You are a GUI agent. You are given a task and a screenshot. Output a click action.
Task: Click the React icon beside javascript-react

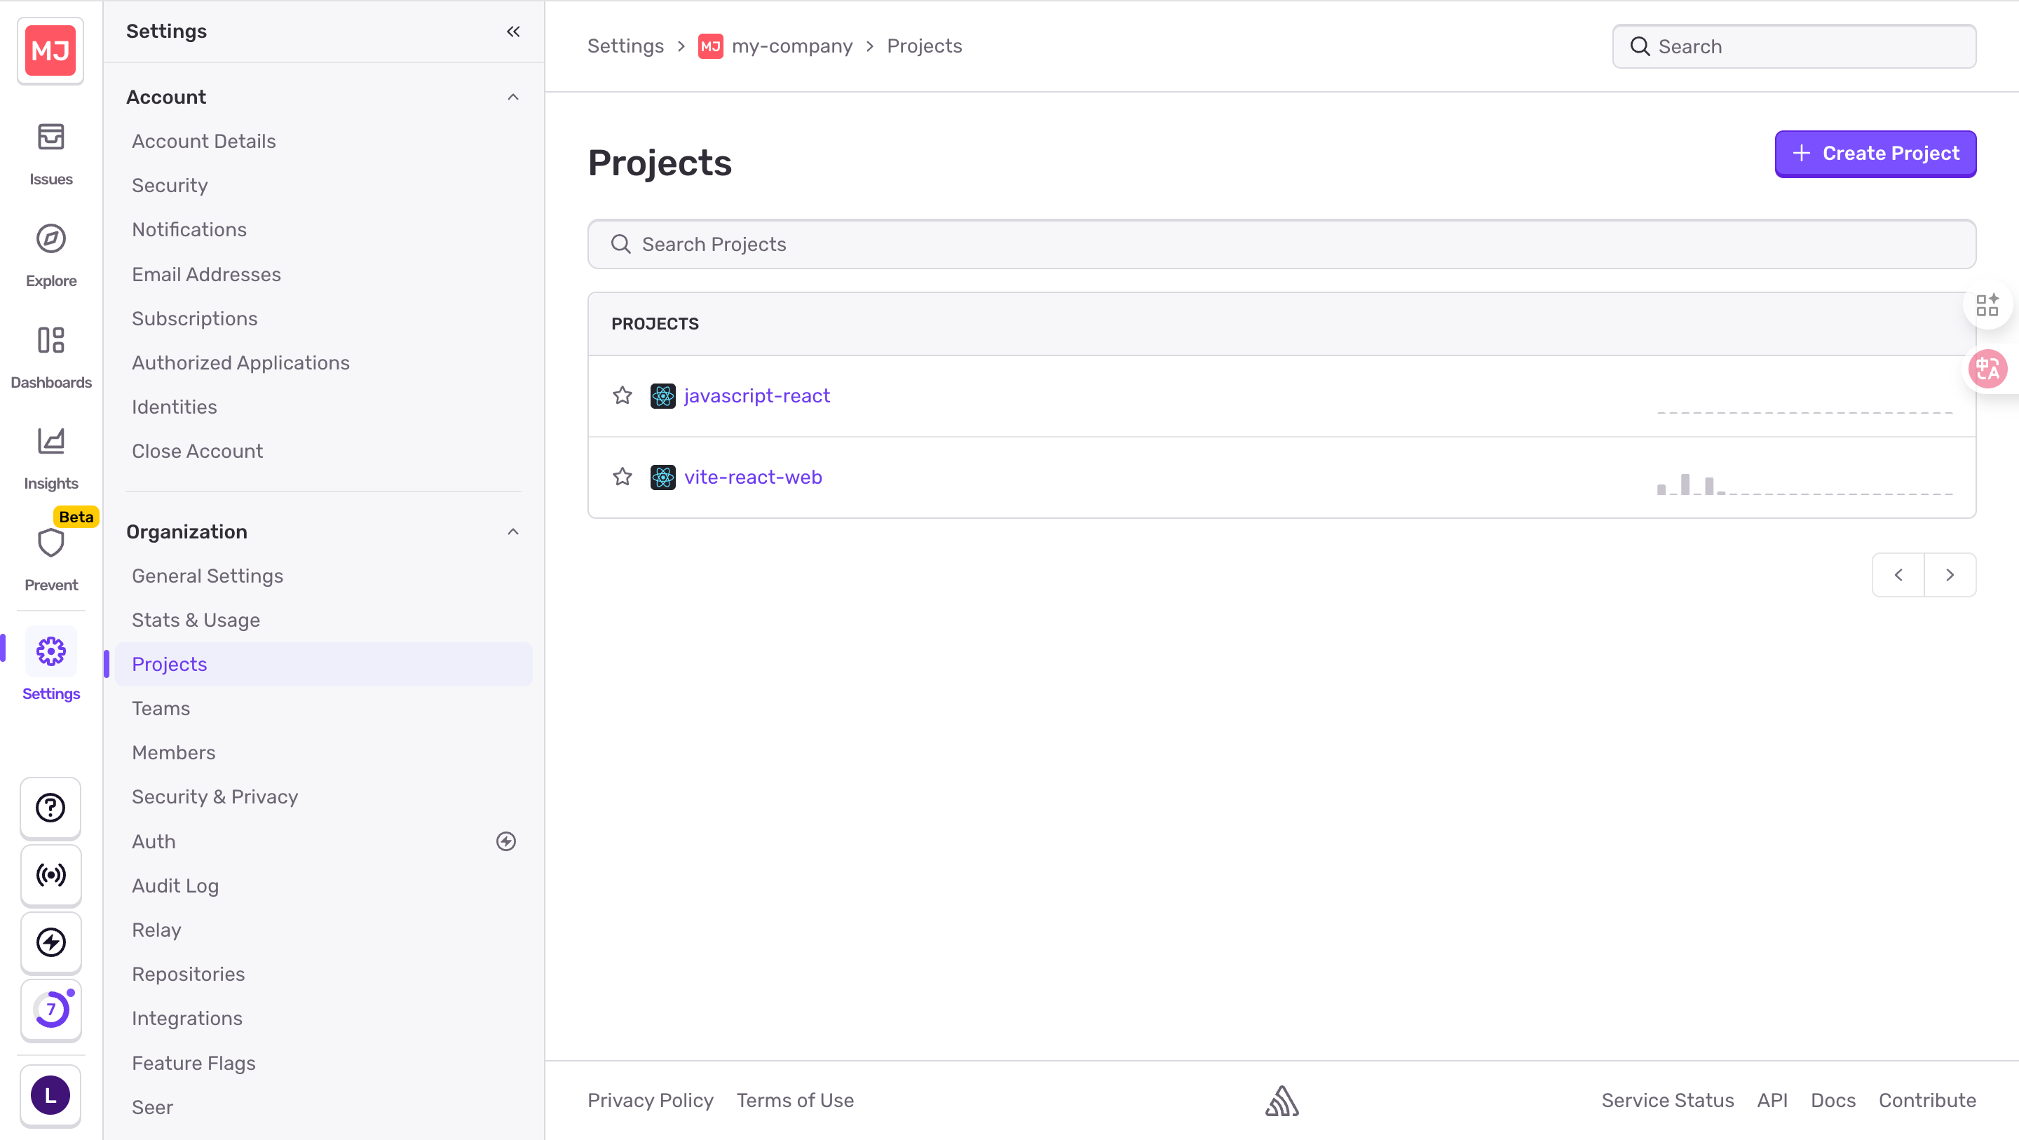point(663,396)
